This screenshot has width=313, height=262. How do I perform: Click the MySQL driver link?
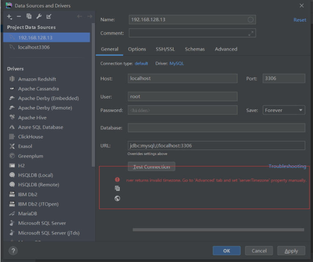click(177, 64)
